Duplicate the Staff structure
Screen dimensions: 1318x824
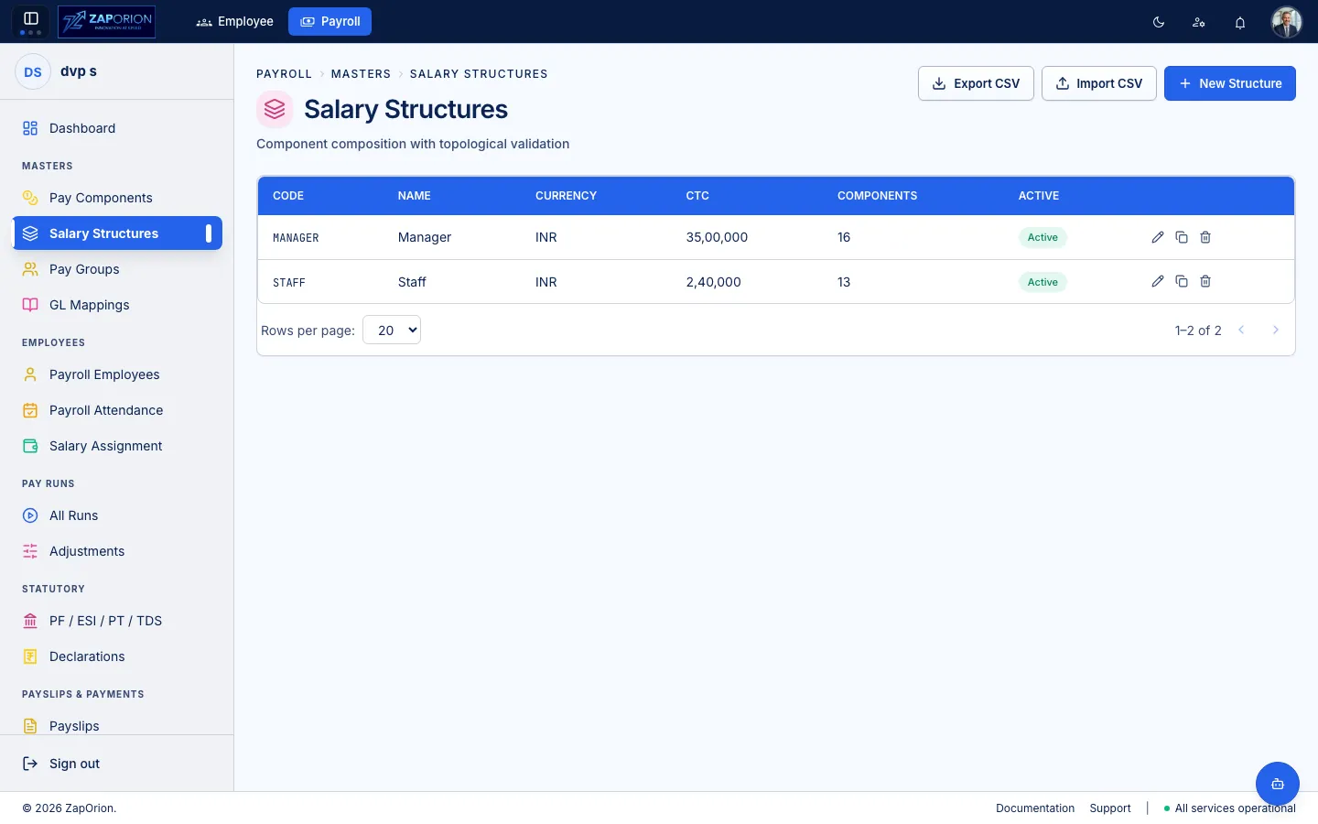(x=1182, y=281)
